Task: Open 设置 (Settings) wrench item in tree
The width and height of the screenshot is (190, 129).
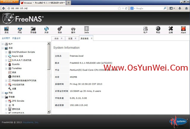Action: pyautogui.click(x=14, y=89)
